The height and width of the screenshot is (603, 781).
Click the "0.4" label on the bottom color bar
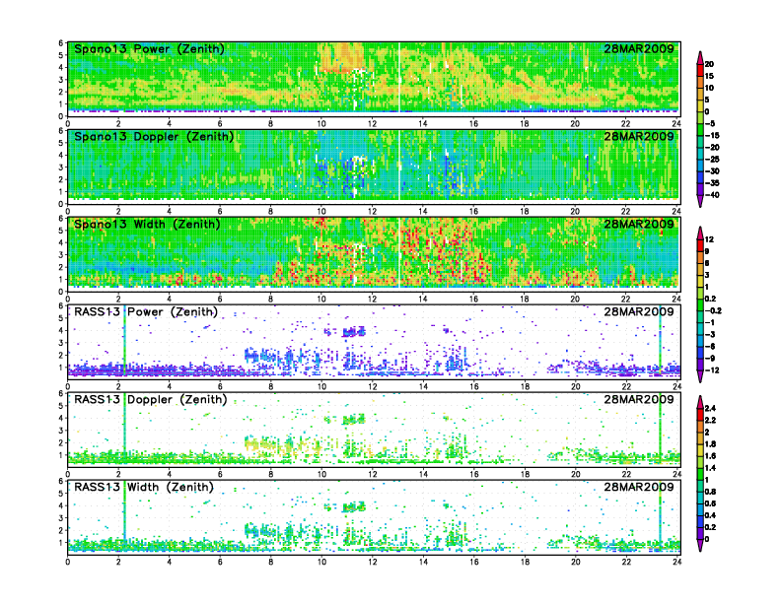click(x=711, y=515)
